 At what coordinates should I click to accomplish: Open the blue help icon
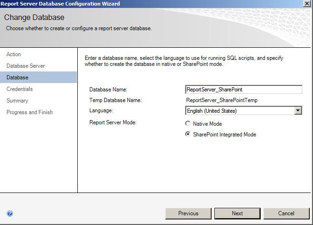[x=10, y=213]
